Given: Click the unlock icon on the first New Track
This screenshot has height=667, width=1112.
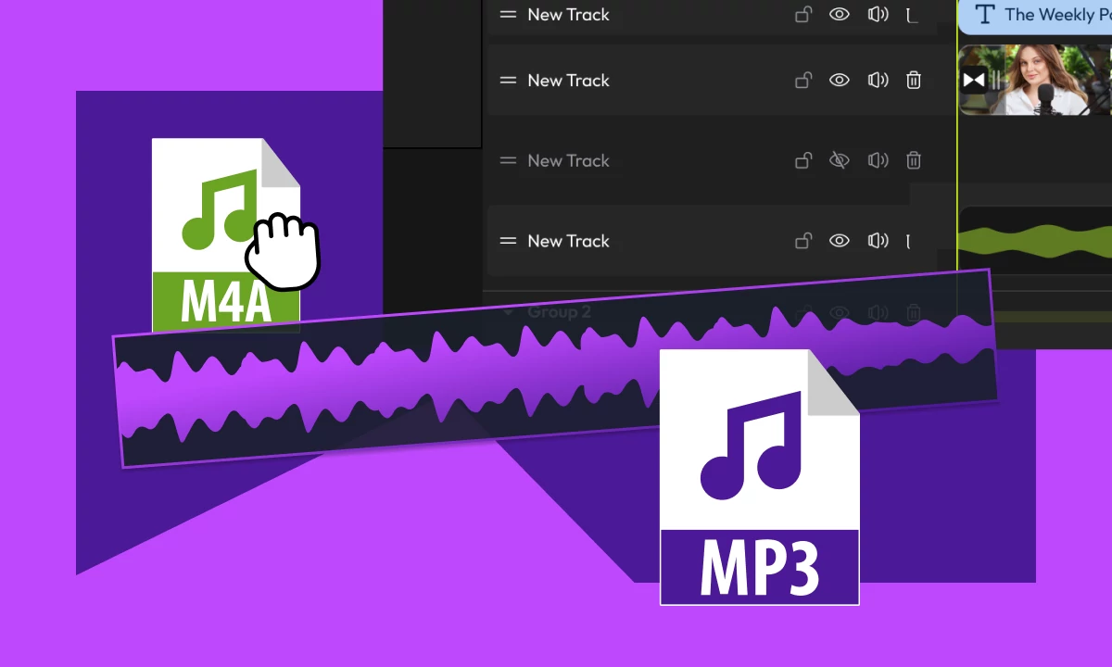Looking at the screenshot, I should [802, 14].
